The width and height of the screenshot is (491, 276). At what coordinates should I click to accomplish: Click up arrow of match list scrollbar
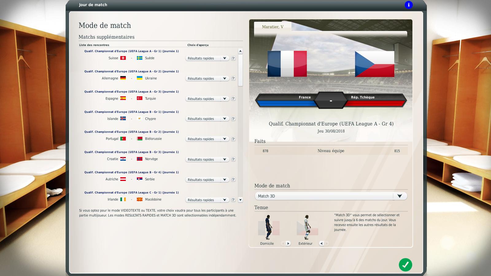(240, 51)
